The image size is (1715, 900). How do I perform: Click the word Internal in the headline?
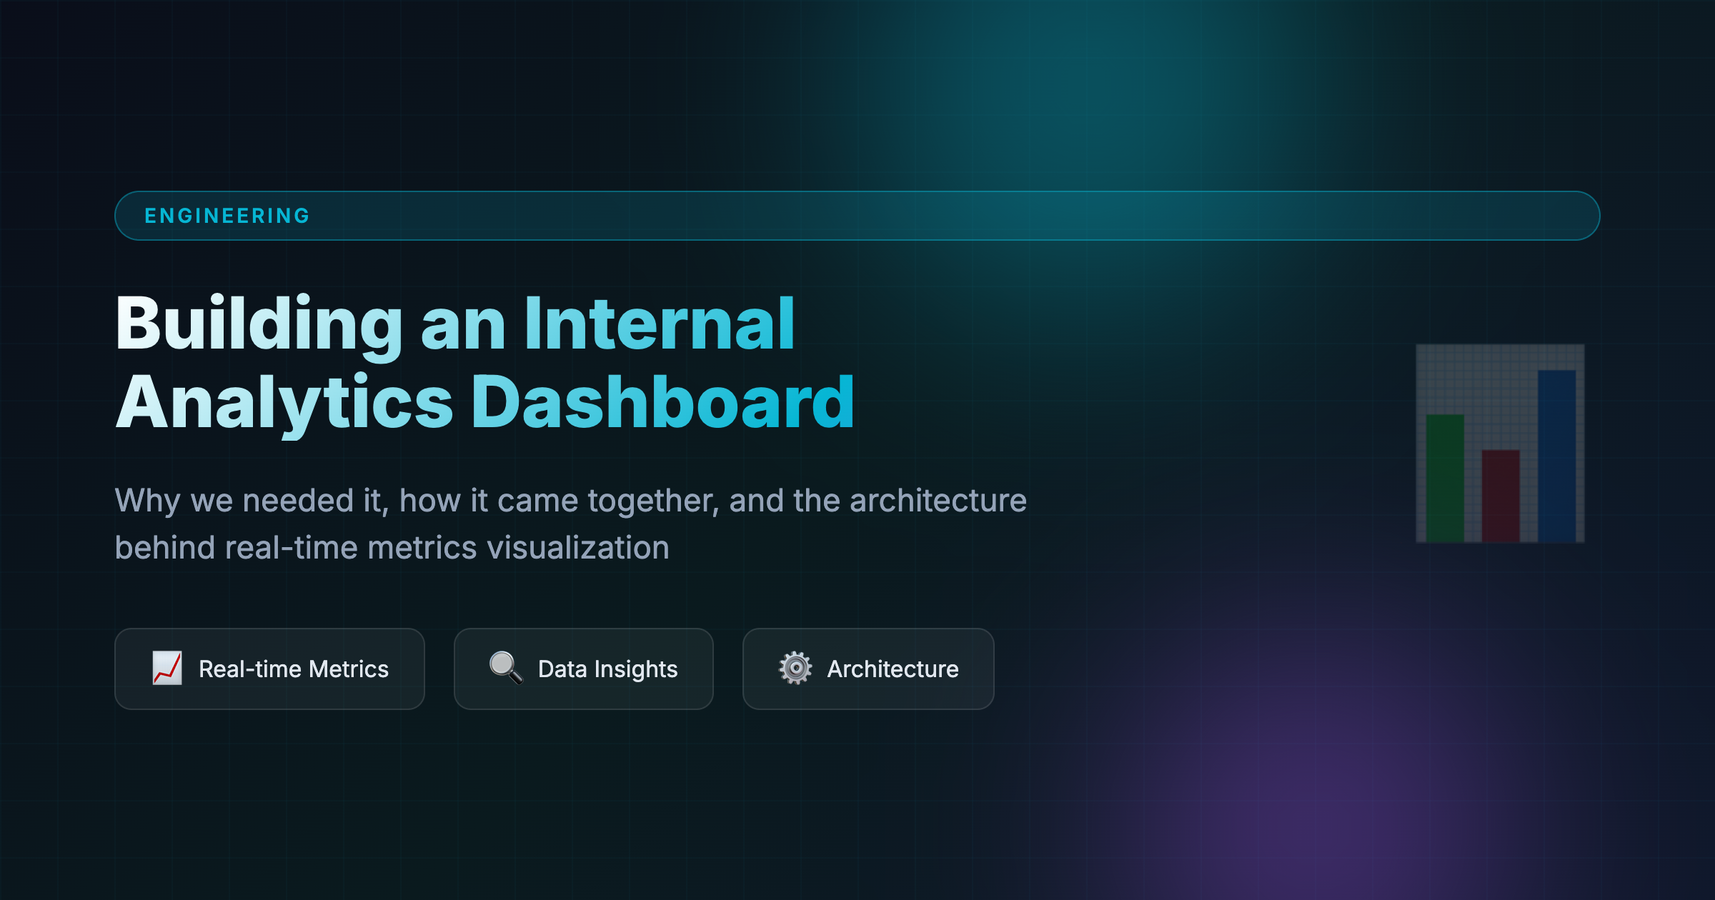tap(659, 324)
